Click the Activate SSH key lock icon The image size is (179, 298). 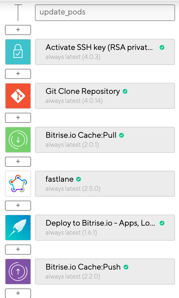point(18,52)
